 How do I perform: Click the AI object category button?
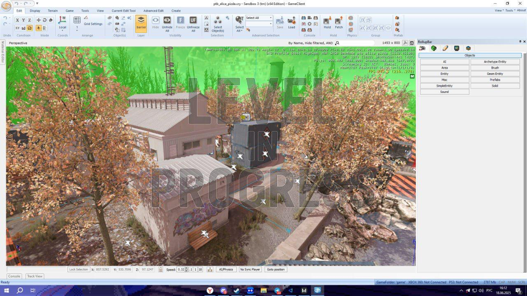tap(444, 62)
